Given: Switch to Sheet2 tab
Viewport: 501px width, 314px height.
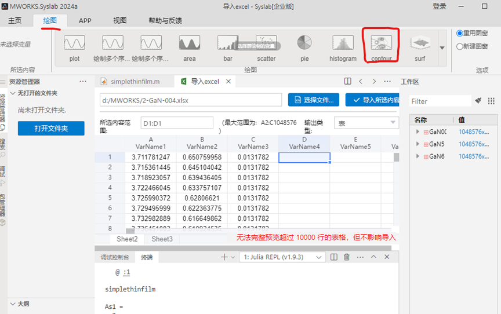Looking at the screenshot, I should pyautogui.click(x=127, y=239).
